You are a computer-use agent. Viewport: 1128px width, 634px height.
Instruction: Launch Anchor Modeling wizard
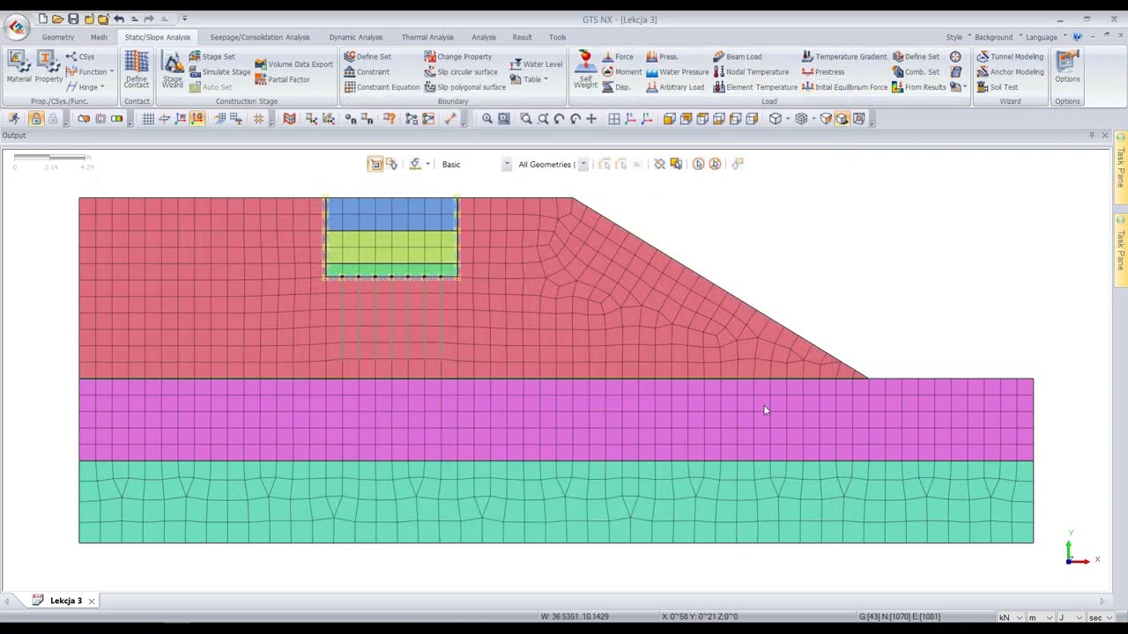[x=1010, y=72]
